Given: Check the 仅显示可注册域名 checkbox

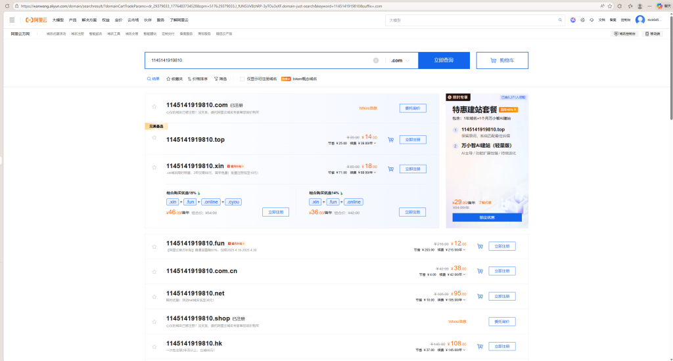Looking at the screenshot, I should (x=242, y=79).
